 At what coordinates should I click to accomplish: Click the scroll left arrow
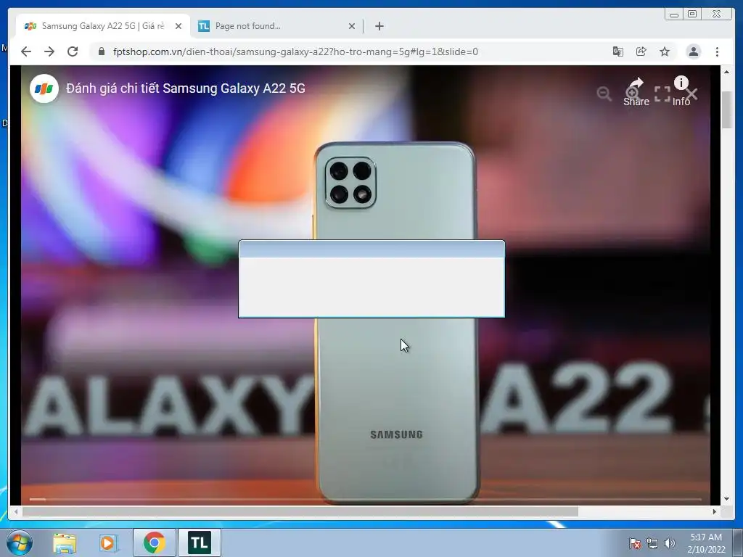pos(16,511)
